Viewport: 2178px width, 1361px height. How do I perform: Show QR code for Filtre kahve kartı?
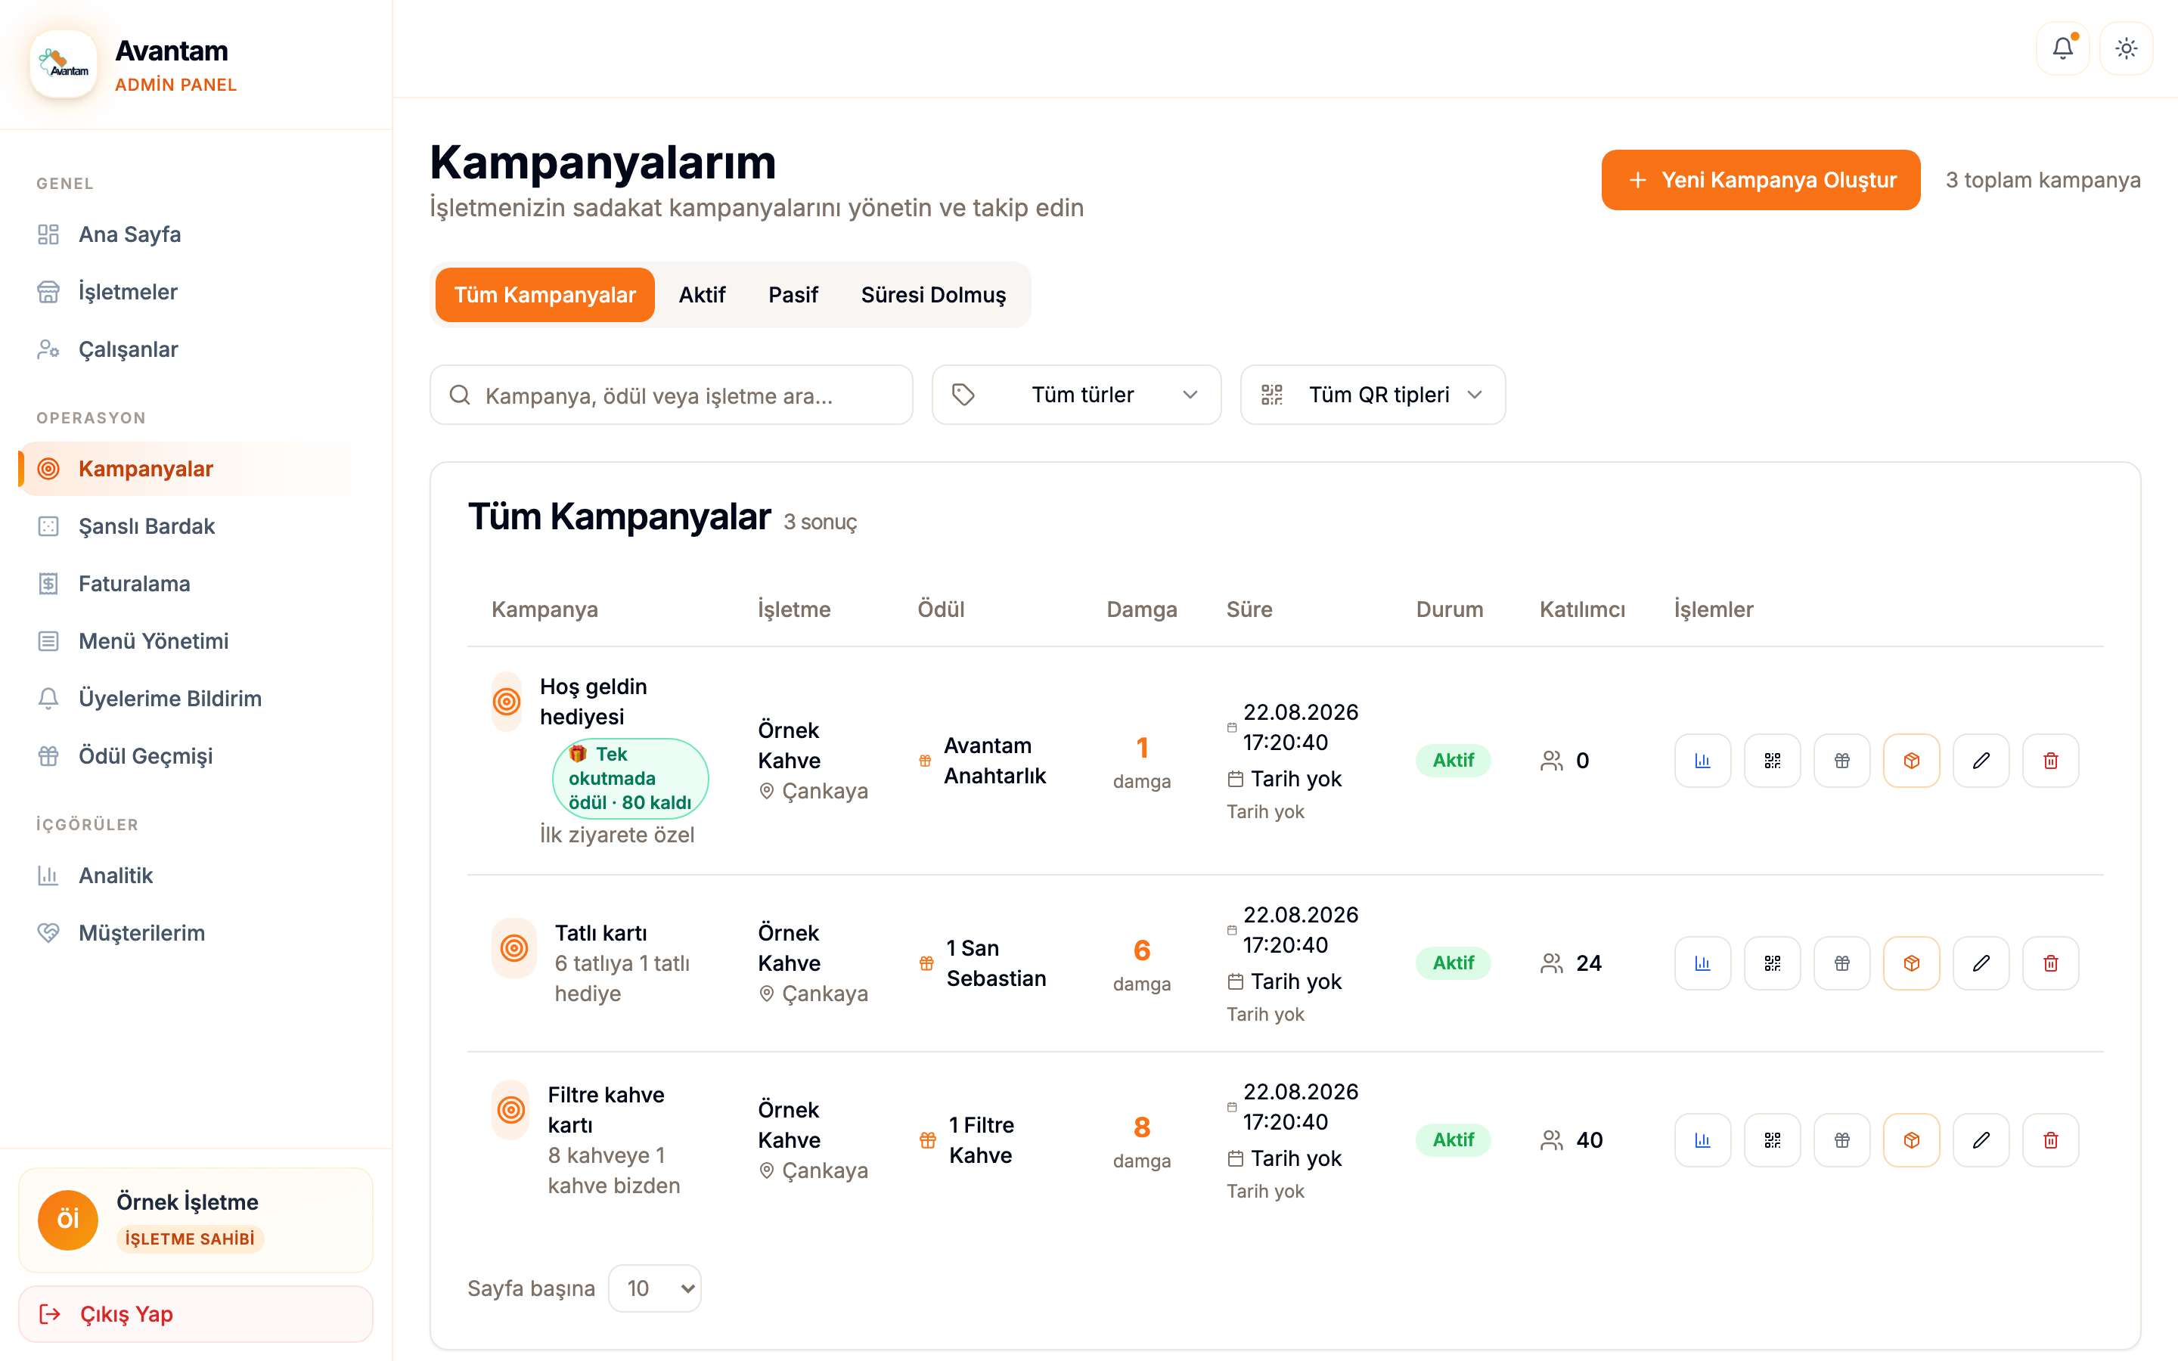(1772, 1140)
